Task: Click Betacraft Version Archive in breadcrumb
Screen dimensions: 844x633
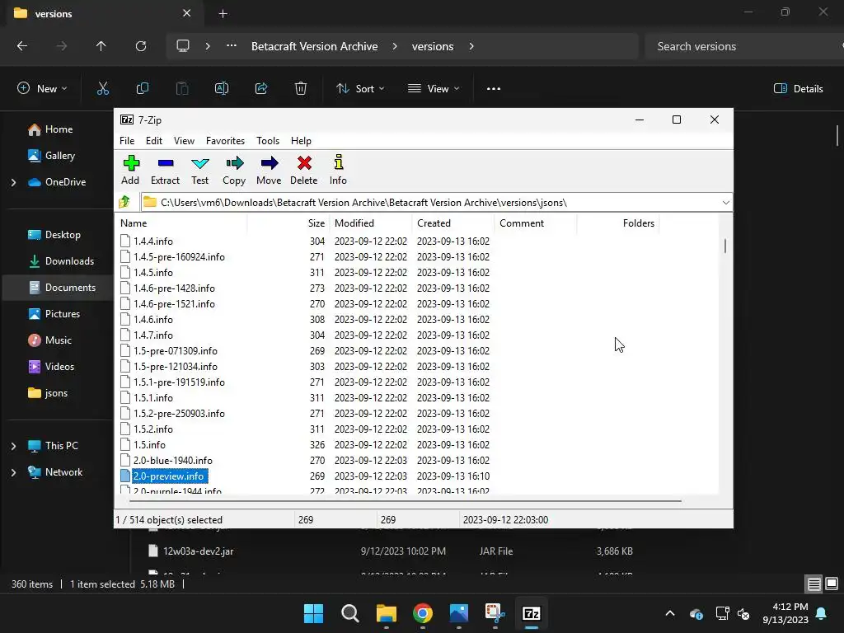Action: (314, 46)
